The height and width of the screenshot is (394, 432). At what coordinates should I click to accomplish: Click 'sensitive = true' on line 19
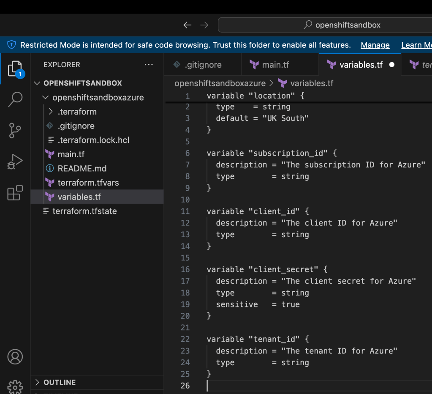click(x=258, y=304)
